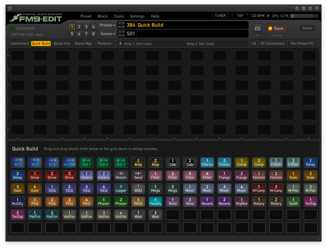This screenshot has height=248, width=327.
Task: Click the Wah 1 block
Action: (138, 214)
